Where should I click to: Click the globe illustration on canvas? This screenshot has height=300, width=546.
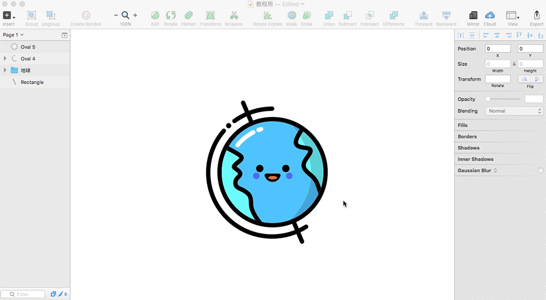268,172
